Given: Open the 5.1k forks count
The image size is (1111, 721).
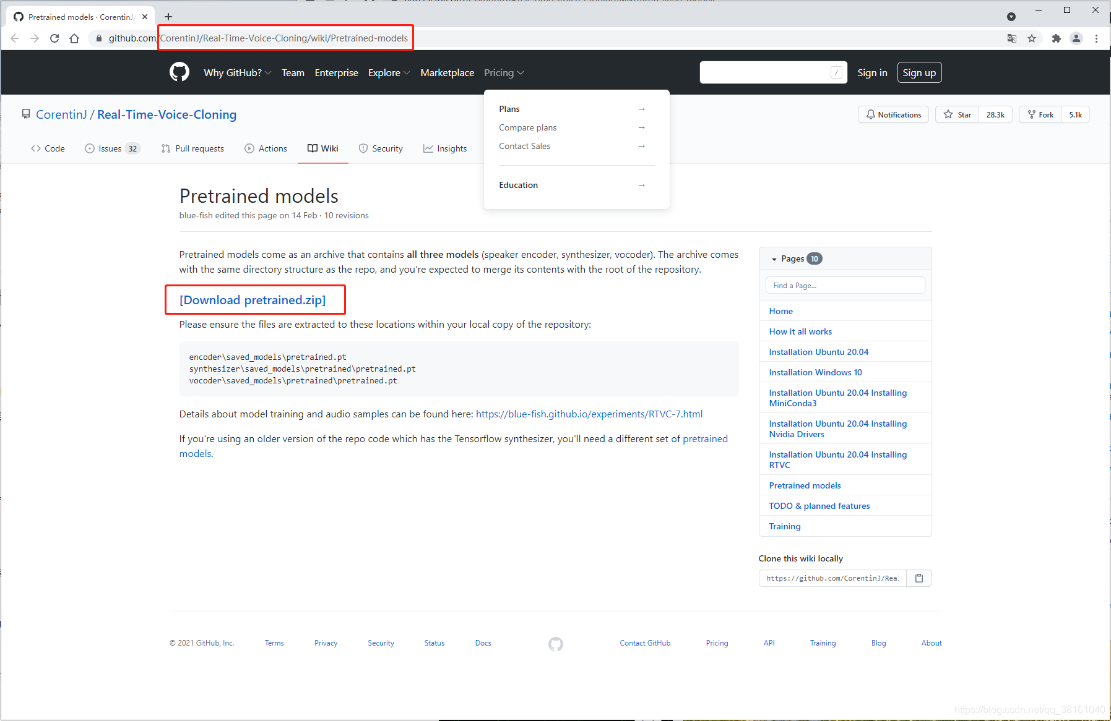Looking at the screenshot, I should [1076, 114].
